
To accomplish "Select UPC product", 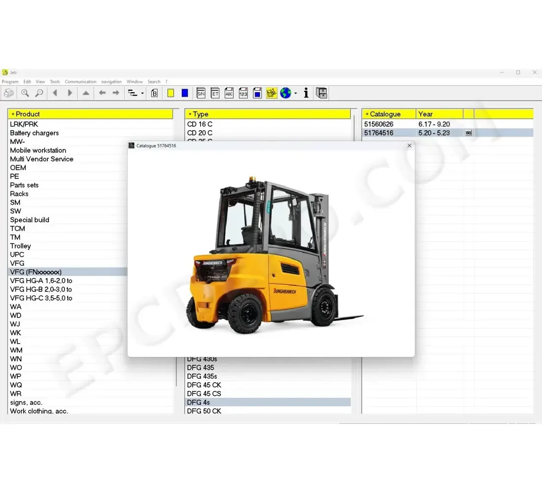I will (x=17, y=254).
